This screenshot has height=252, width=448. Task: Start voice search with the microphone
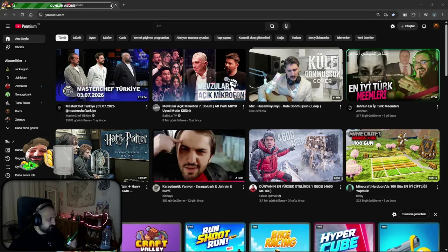(x=286, y=26)
